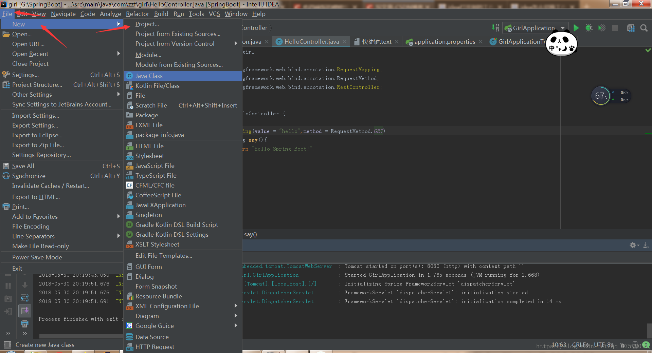
Task: Select HTTP Request menu item
Action: (183, 347)
